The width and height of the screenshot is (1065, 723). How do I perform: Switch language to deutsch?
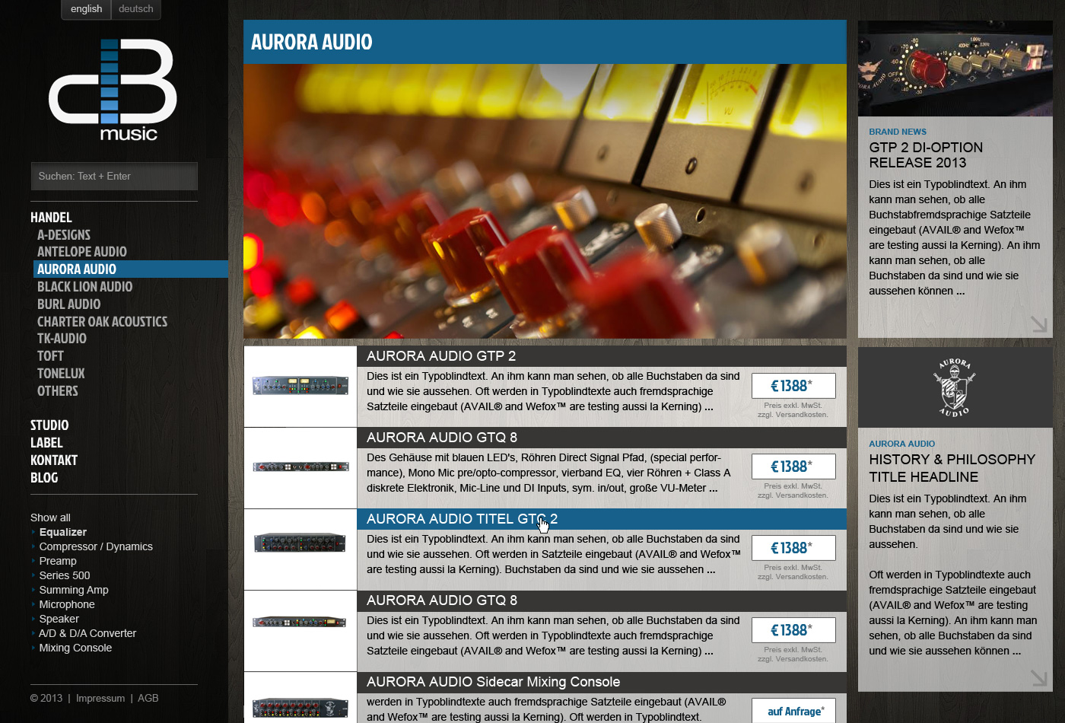[x=136, y=9]
